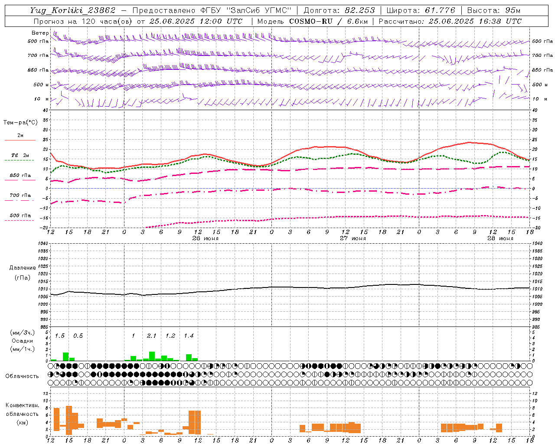This screenshot has width=555, height=444.
Task: Click the dashed legend line under temperature '500 гПа'
Action: [19, 221]
